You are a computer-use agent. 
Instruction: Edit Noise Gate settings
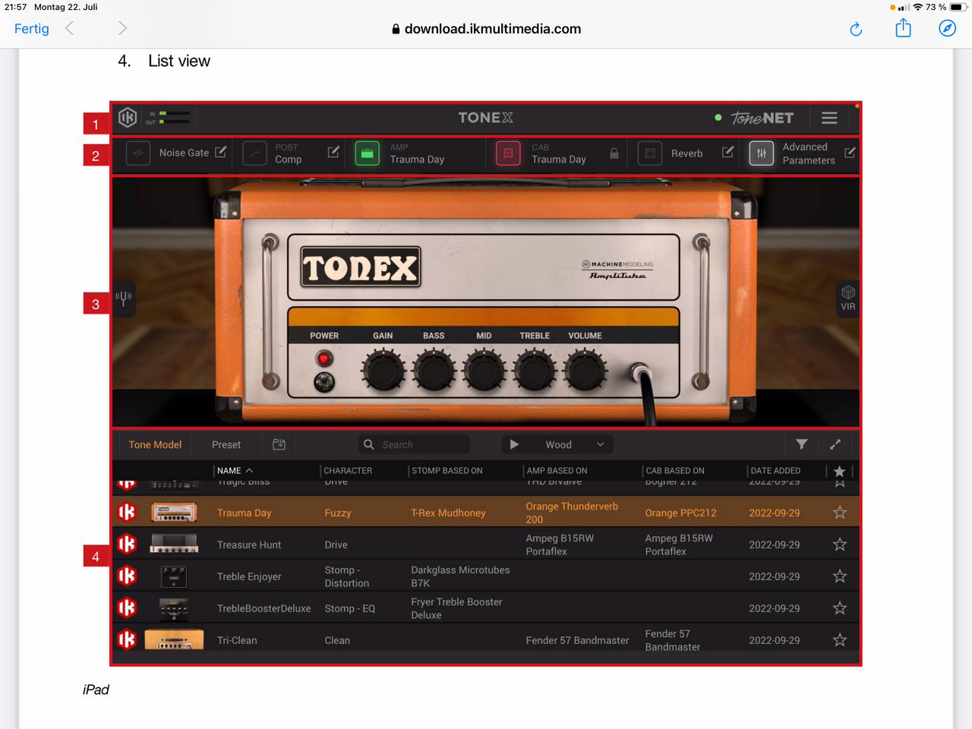[x=220, y=152]
